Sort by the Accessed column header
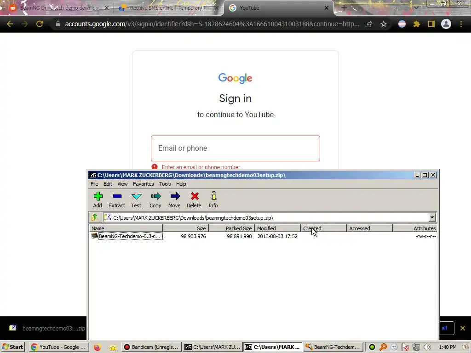Image resolution: width=471 pixels, height=353 pixels. click(369, 228)
